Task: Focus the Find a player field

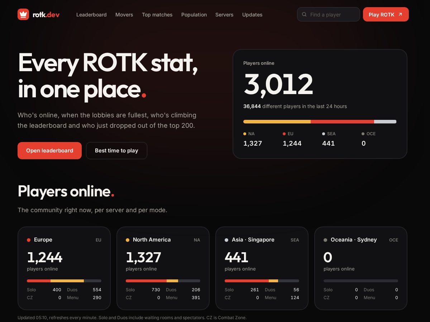Action: 329,14
